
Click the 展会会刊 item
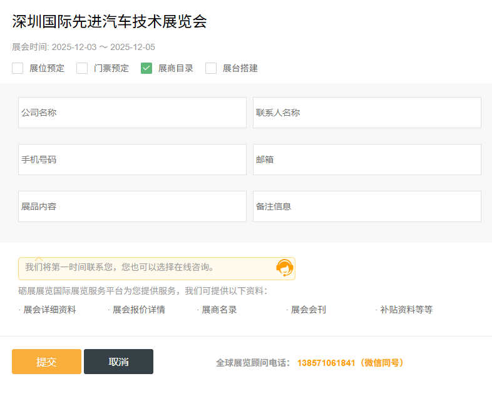[x=308, y=310]
